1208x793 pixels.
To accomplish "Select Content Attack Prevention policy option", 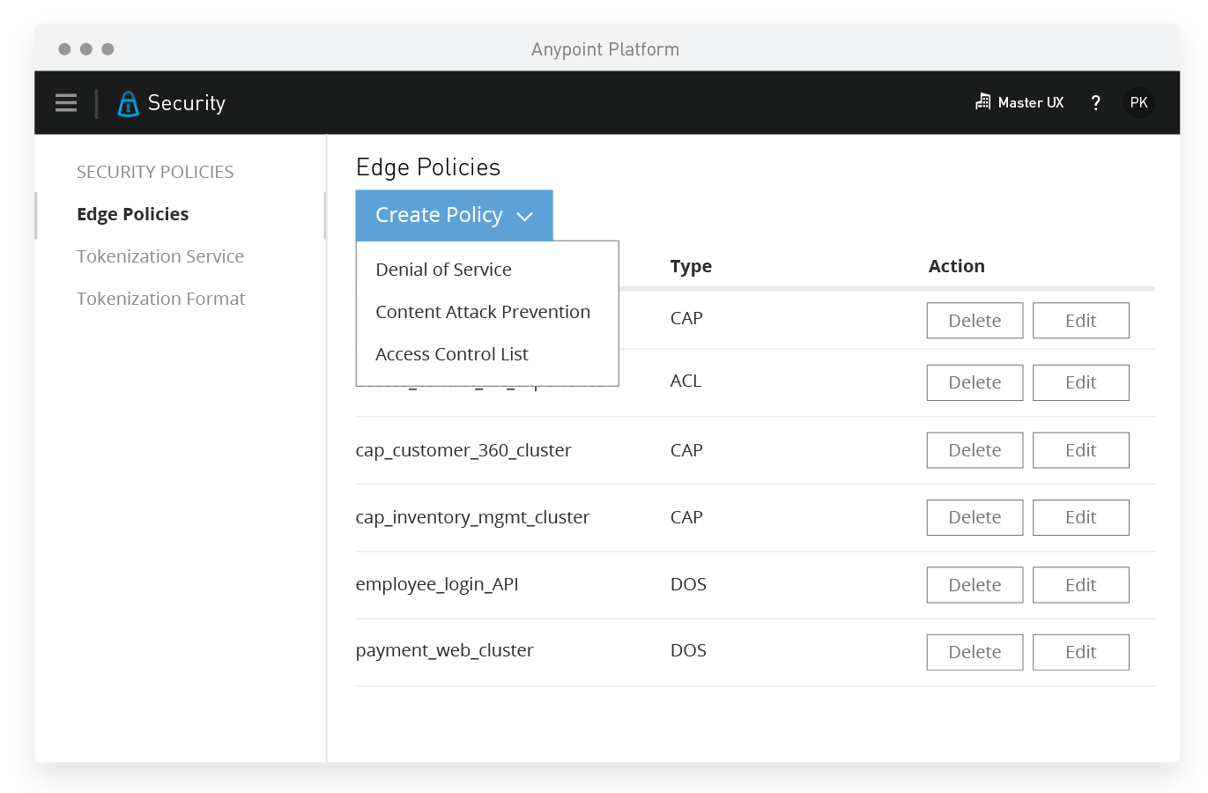I will coord(483,312).
